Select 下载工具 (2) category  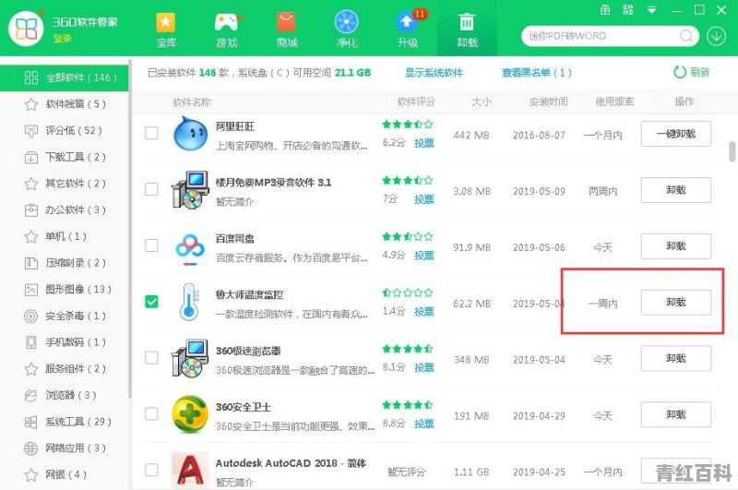(x=64, y=157)
